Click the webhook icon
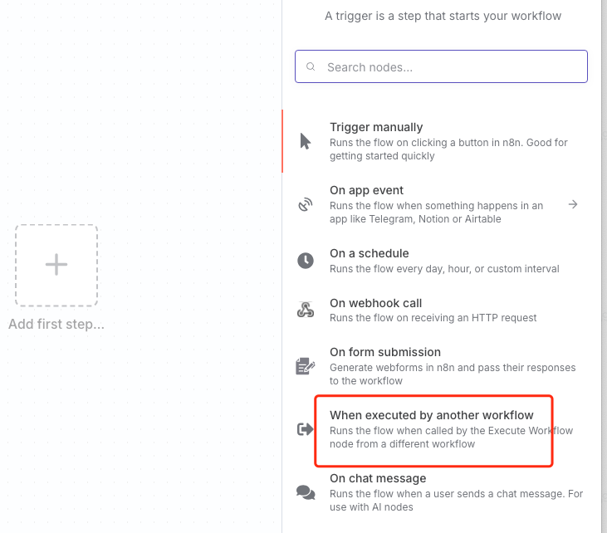 (x=306, y=311)
